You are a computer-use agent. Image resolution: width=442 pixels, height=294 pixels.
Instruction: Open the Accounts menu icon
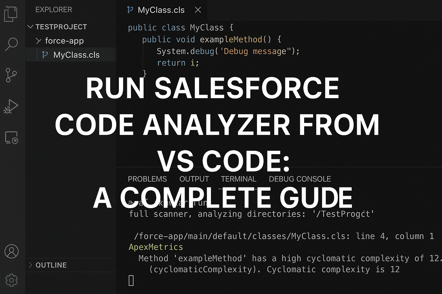[x=12, y=252]
